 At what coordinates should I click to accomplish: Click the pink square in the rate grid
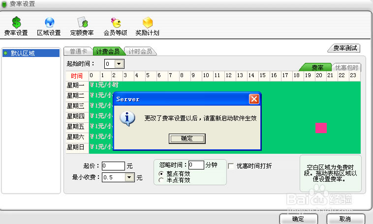[321, 128]
